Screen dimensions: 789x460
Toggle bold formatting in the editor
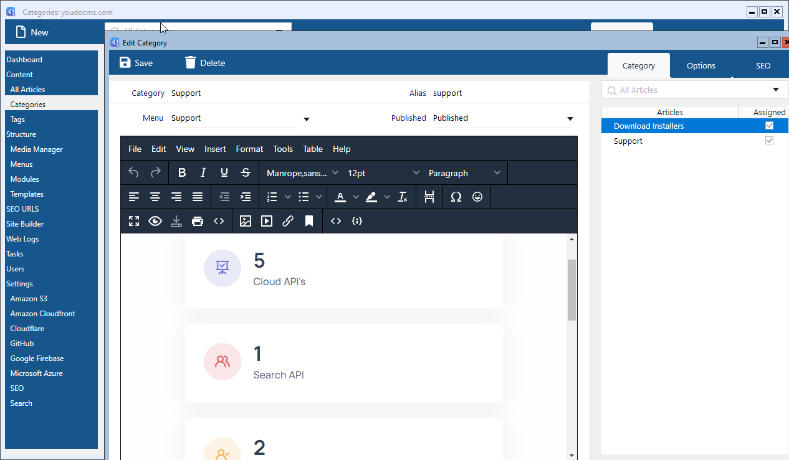pos(182,173)
